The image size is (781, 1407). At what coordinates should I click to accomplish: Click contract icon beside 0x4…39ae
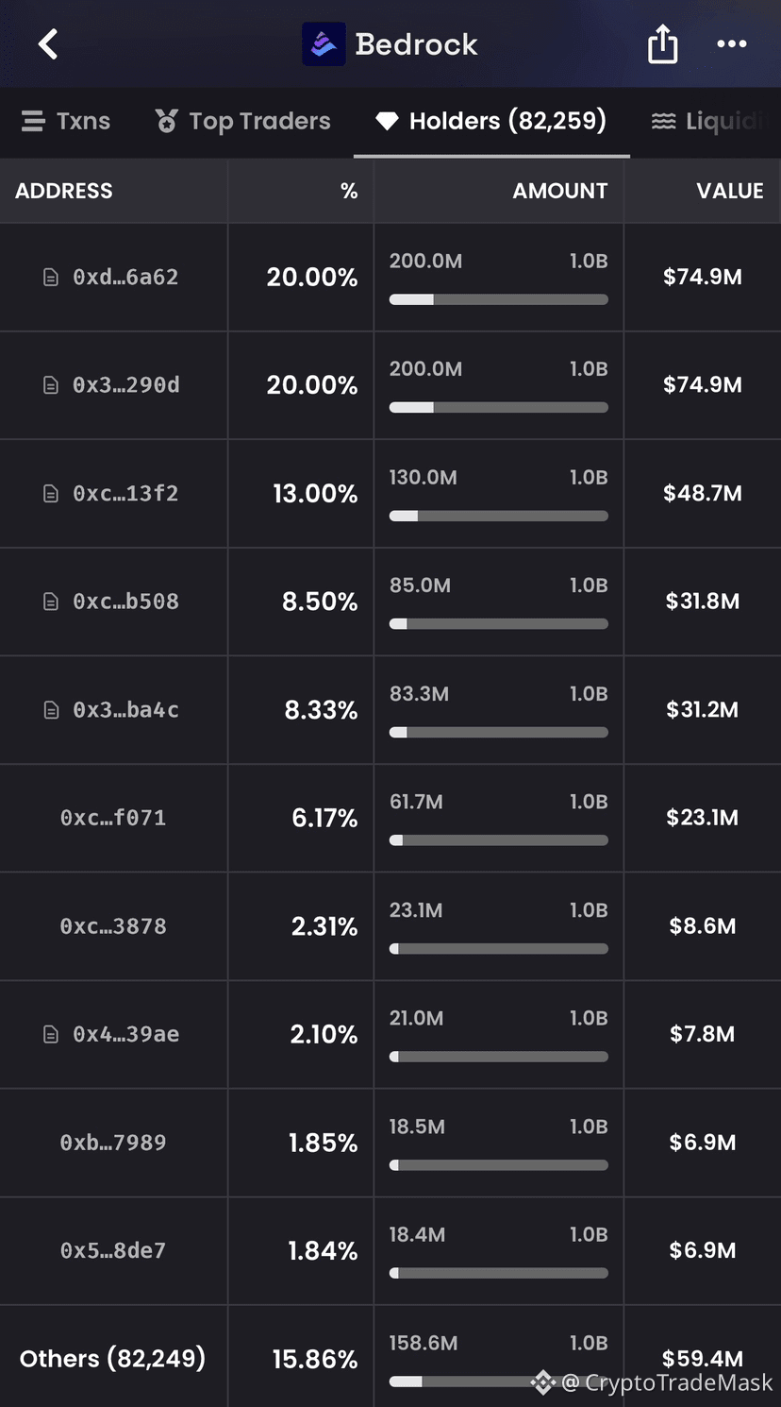point(51,1035)
